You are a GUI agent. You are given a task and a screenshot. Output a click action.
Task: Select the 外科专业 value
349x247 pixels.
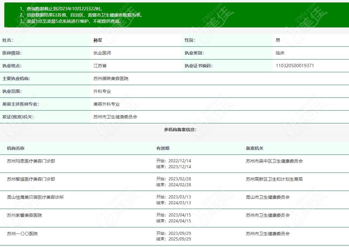pos(102,91)
